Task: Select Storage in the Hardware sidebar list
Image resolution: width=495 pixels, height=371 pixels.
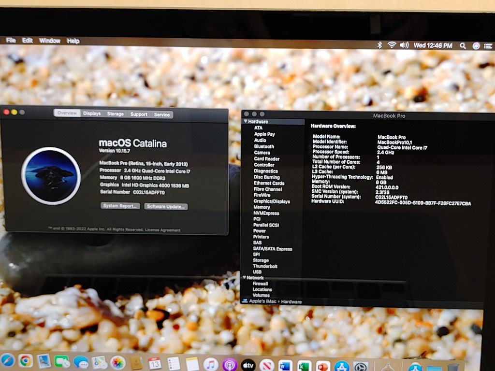Action: (261, 260)
